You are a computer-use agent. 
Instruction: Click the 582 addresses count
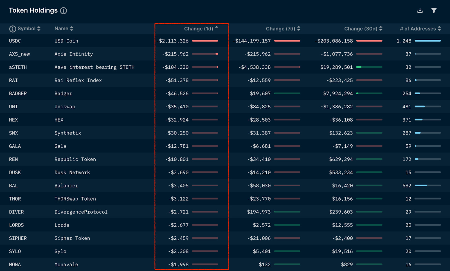pos(407,186)
